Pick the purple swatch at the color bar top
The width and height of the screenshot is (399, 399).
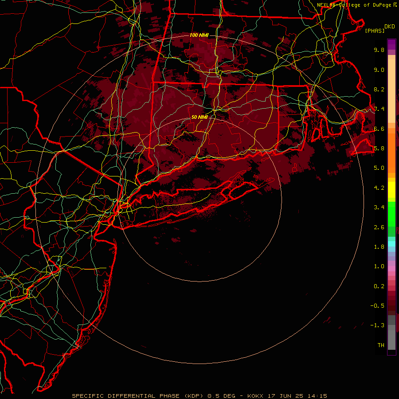391,44
